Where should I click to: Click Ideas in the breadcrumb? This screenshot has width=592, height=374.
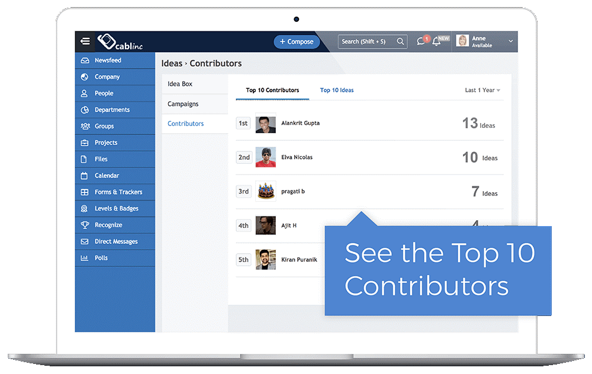click(x=172, y=63)
